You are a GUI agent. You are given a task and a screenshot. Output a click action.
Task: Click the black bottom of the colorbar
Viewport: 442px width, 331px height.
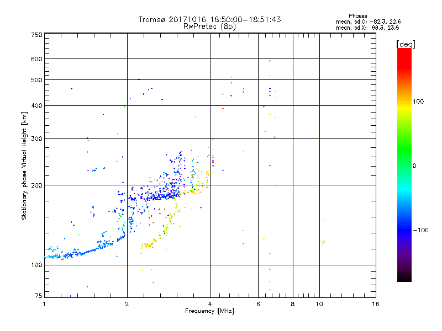404,277
